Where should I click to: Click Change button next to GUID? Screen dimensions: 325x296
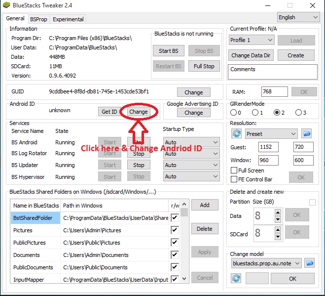pyautogui.click(x=194, y=92)
